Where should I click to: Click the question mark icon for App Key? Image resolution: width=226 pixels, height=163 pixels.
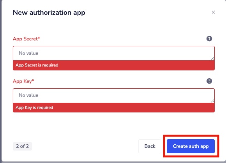tap(209, 81)
